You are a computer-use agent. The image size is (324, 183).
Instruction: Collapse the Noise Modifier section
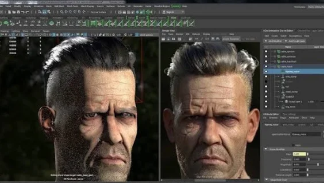(x=266, y=149)
